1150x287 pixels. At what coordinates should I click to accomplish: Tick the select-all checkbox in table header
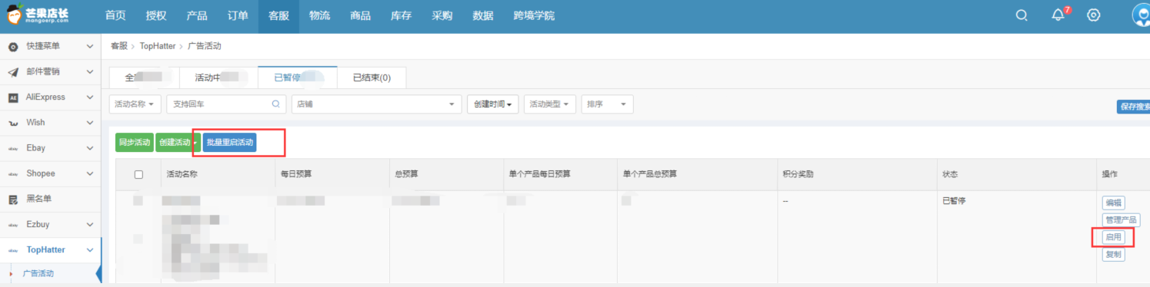point(138,174)
